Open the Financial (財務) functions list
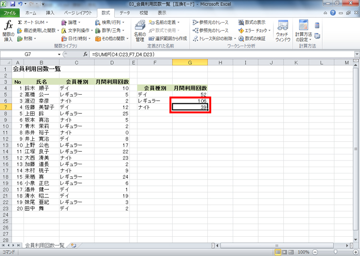 tap(27, 38)
